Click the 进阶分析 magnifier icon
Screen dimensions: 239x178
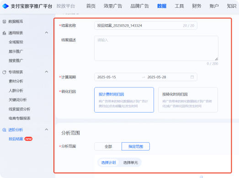(4, 130)
